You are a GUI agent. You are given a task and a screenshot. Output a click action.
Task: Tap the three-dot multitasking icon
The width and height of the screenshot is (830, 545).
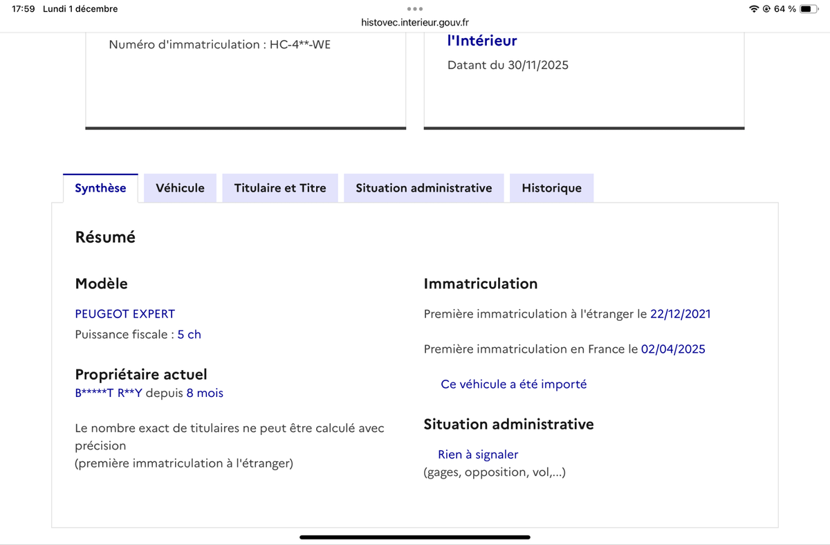[415, 9]
